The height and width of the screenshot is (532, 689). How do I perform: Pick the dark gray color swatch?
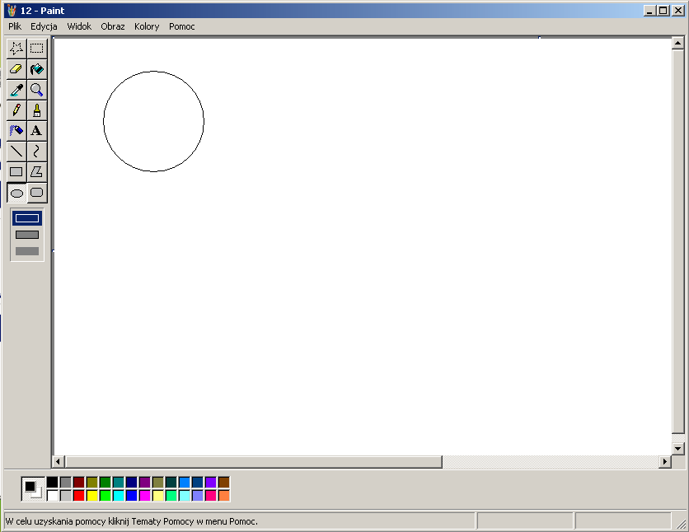coord(65,483)
